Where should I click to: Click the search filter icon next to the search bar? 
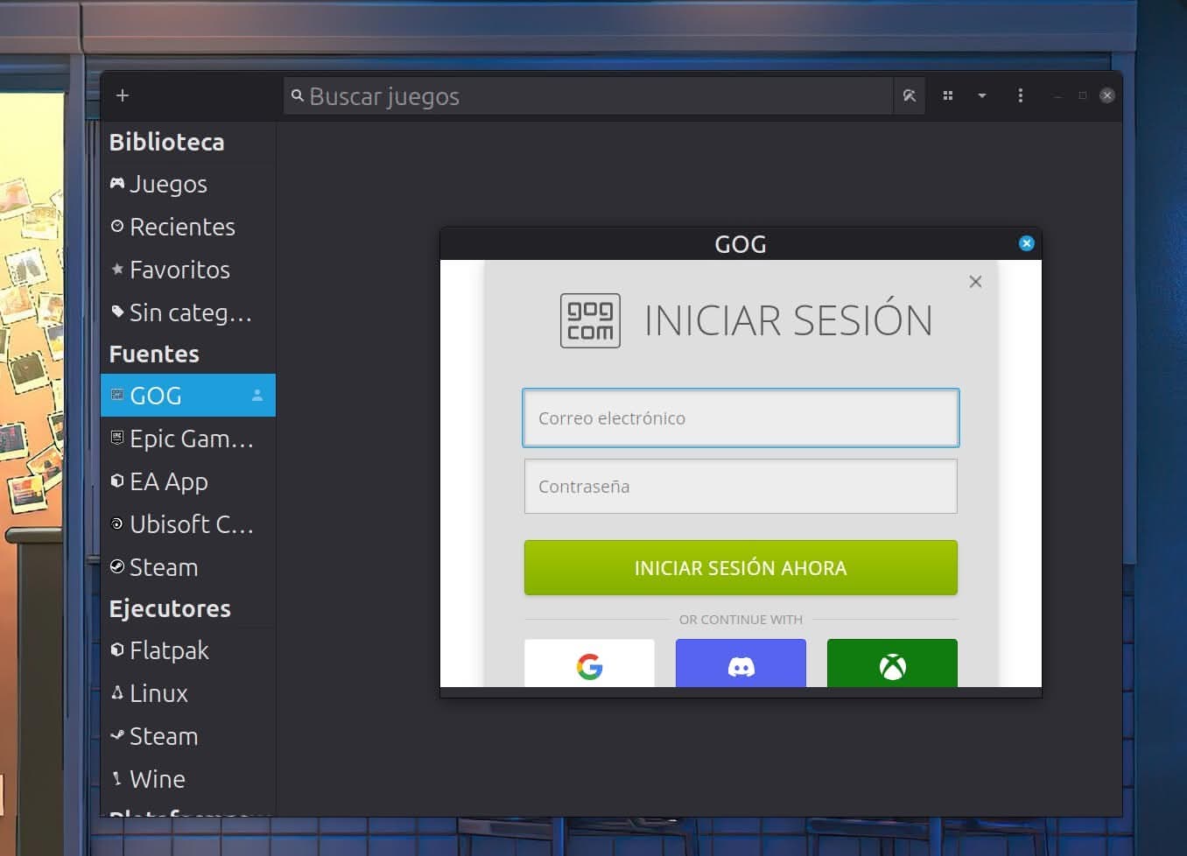(x=910, y=96)
